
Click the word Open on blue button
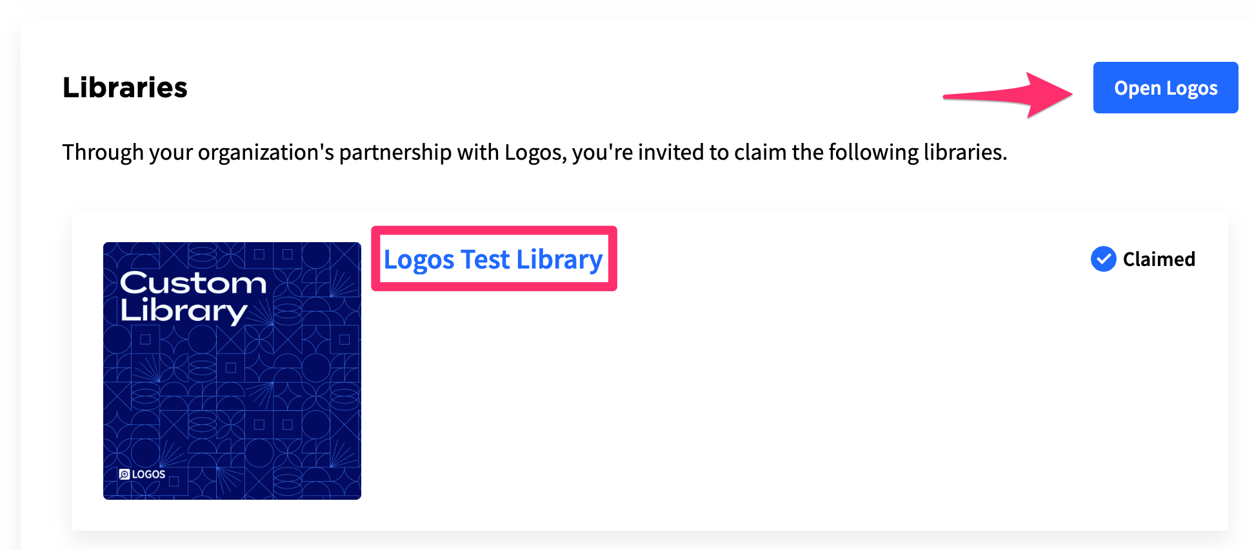(x=1137, y=88)
